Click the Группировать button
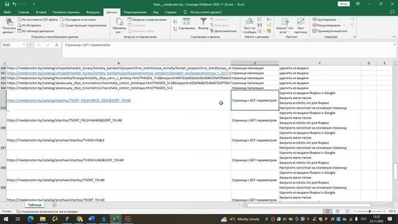 click(325, 19)
